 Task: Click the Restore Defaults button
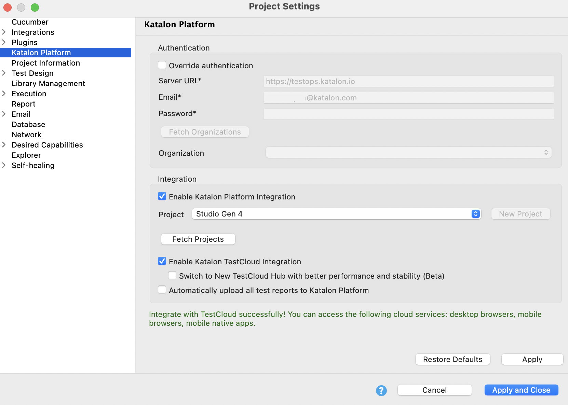452,359
